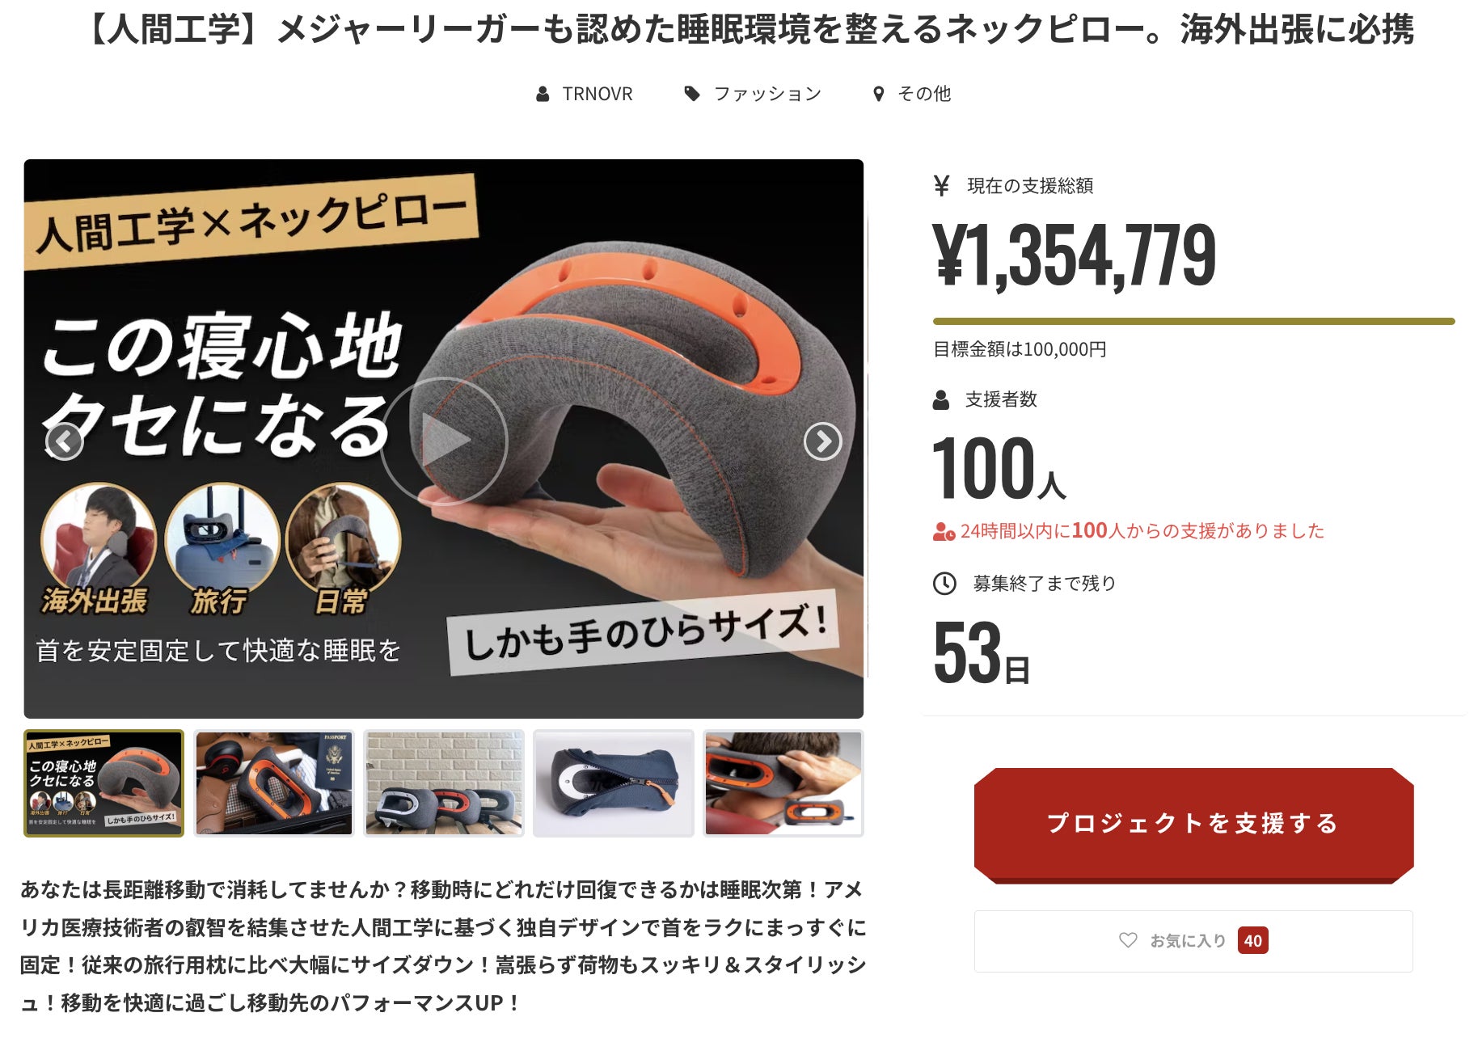The width and height of the screenshot is (1478, 1038).
Task: Play the product video in the main image
Action: [x=444, y=441]
